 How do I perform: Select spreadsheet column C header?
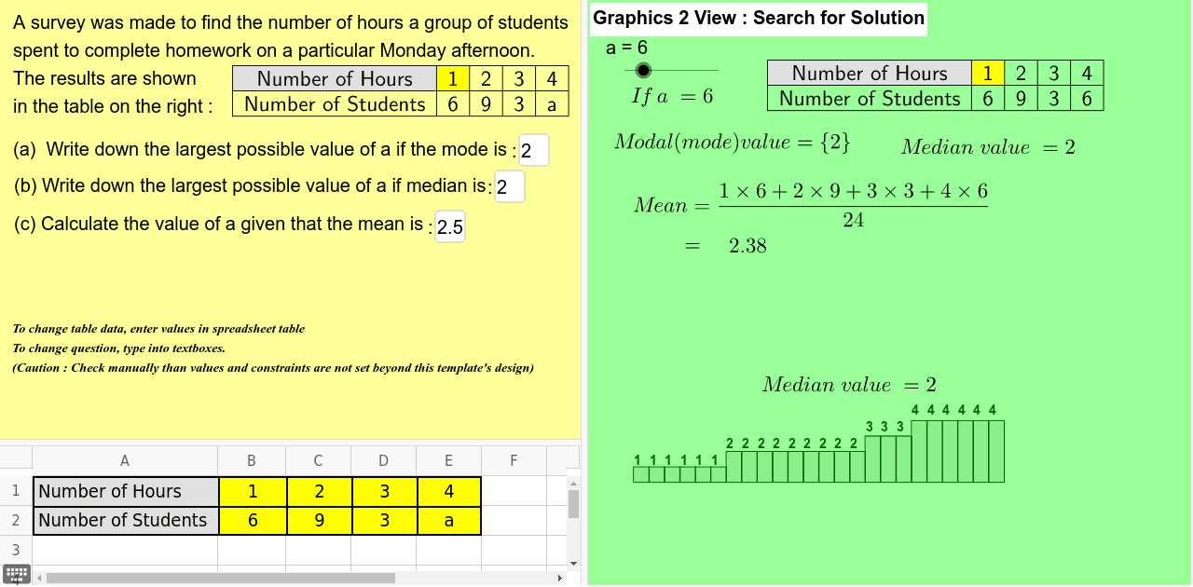pyautogui.click(x=318, y=460)
